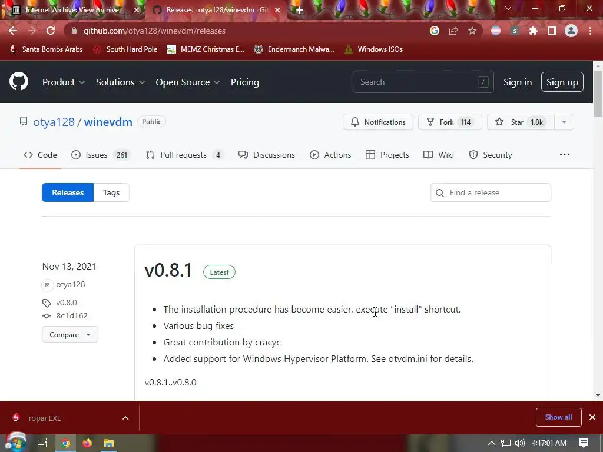Open the Security tab
This screenshot has width=603, height=452.
491,155
